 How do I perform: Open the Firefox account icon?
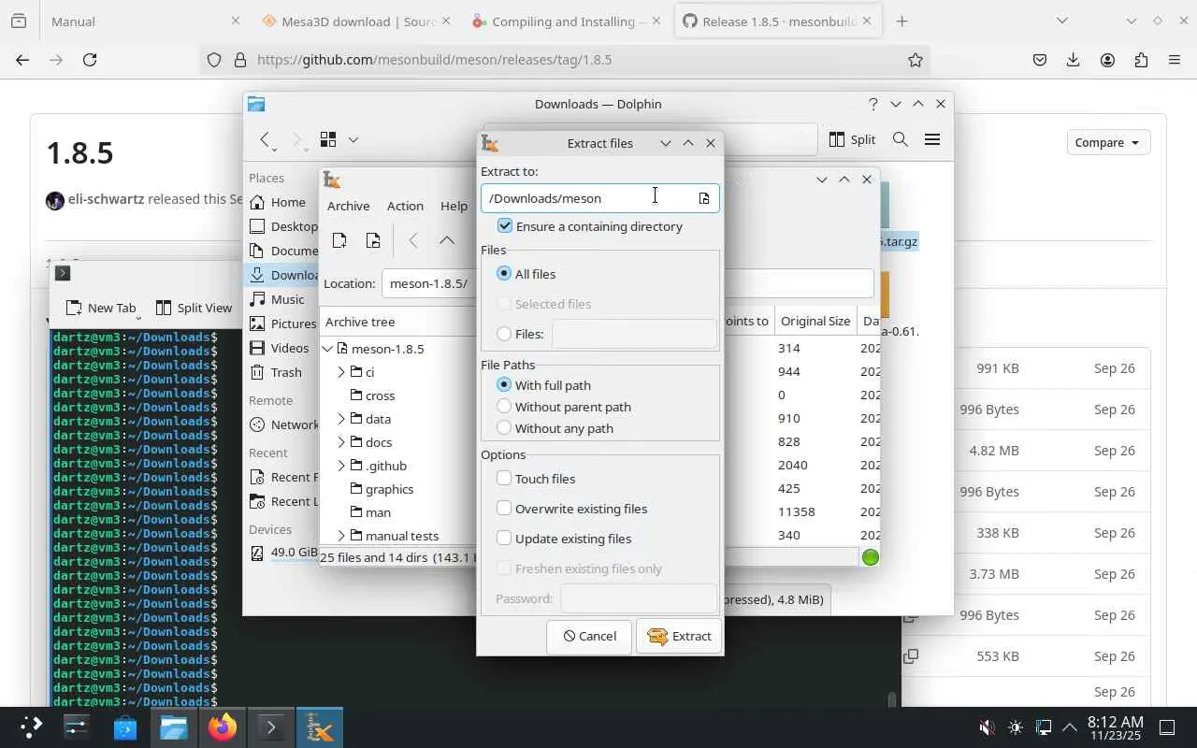(x=1107, y=60)
